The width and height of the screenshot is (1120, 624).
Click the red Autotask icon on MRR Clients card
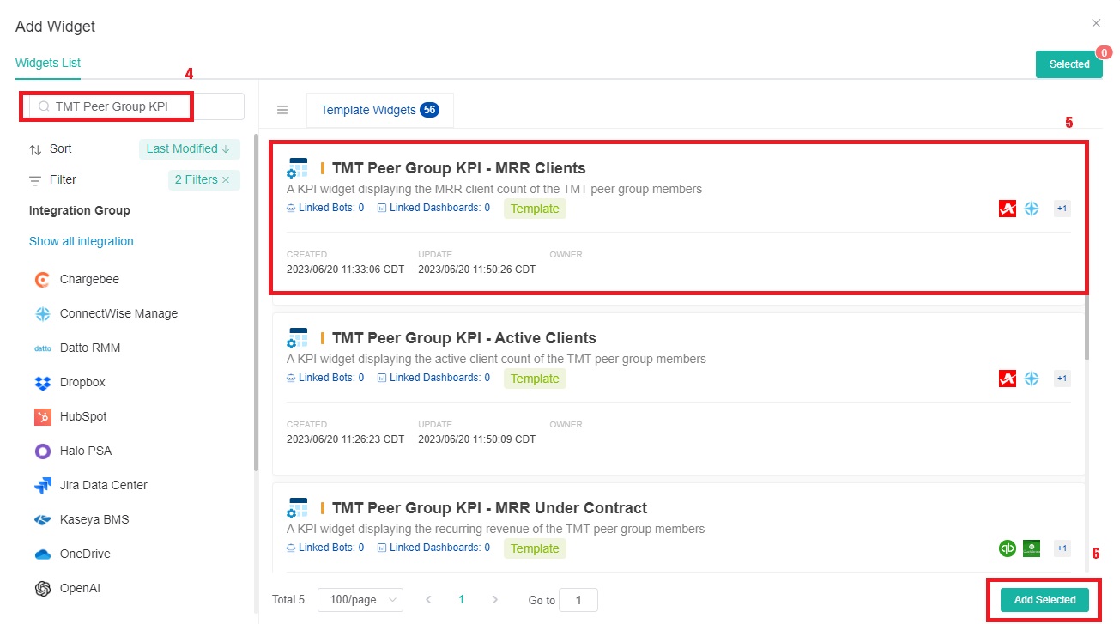[1008, 209]
